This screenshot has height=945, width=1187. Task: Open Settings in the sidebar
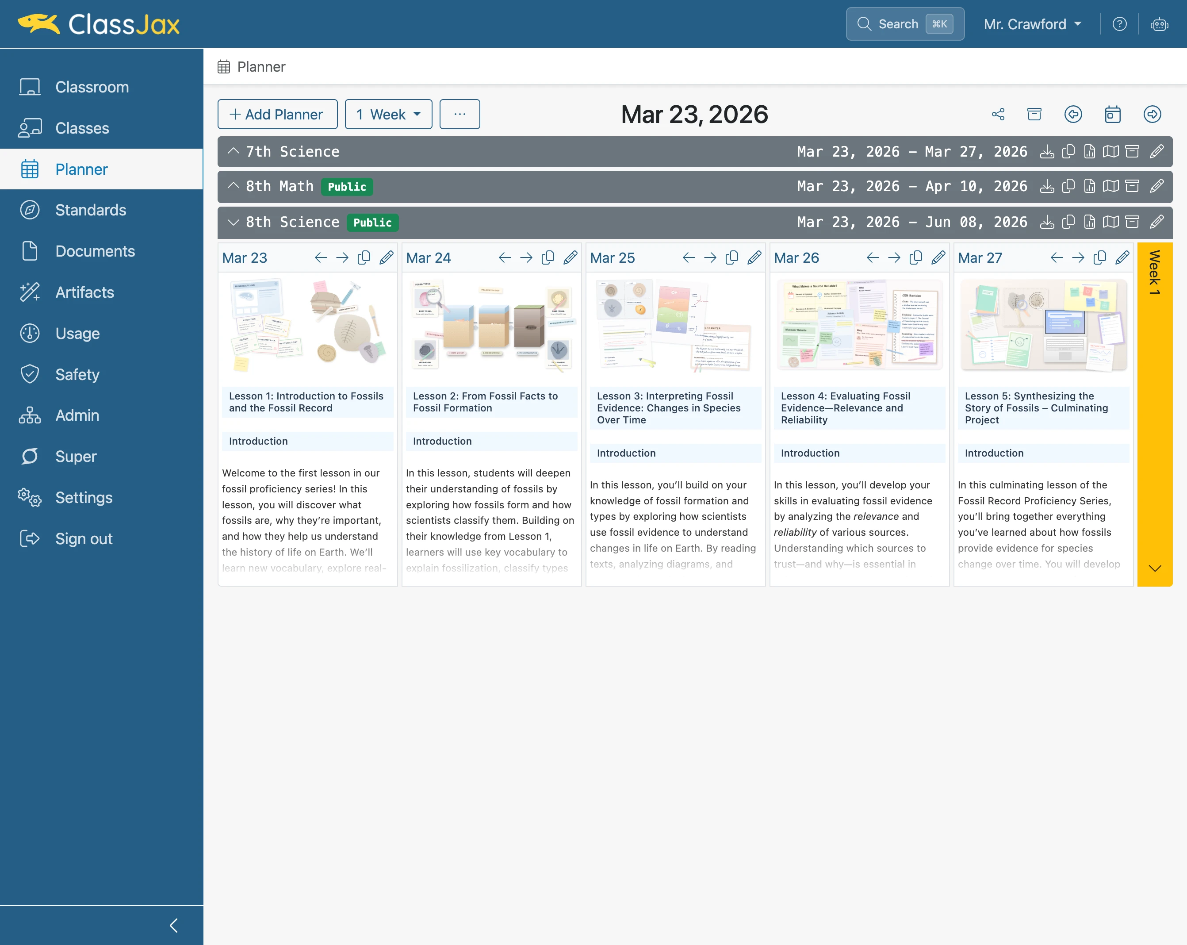(x=102, y=497)
